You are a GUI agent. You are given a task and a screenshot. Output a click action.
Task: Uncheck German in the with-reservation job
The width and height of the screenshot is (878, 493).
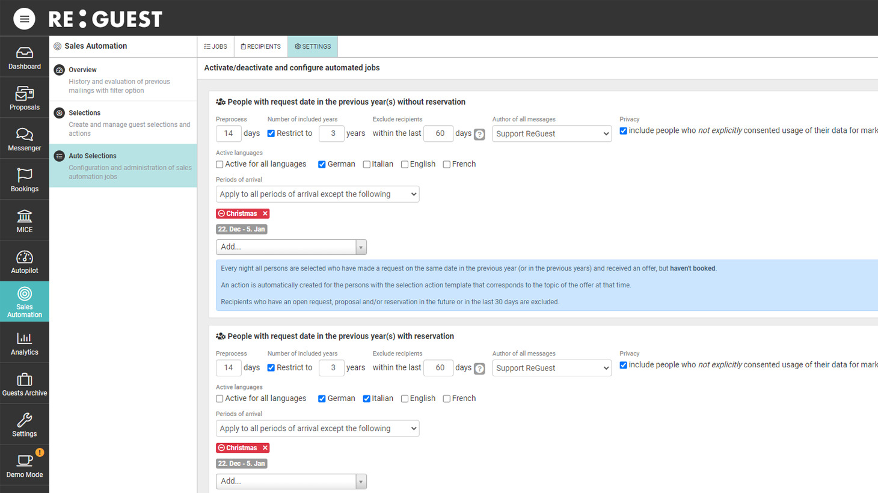point(322,399)
